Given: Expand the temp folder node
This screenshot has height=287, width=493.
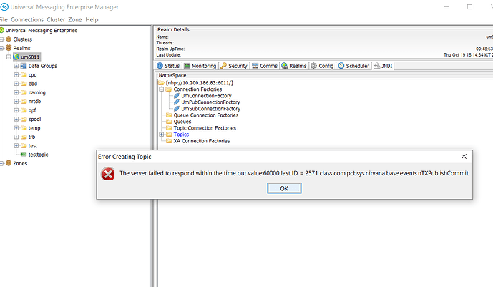Looking at the screenshot, I should 16,128.
